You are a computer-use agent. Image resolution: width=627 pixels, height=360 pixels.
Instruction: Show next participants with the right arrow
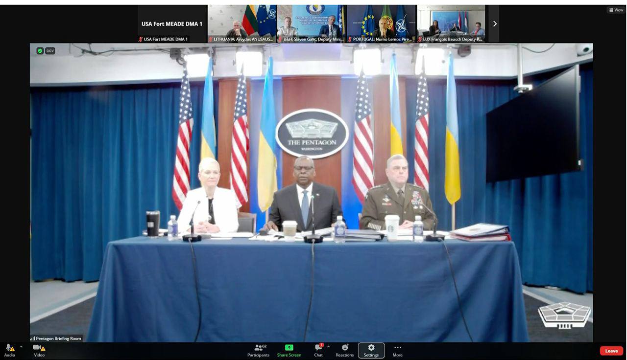[x=494, y=23]
